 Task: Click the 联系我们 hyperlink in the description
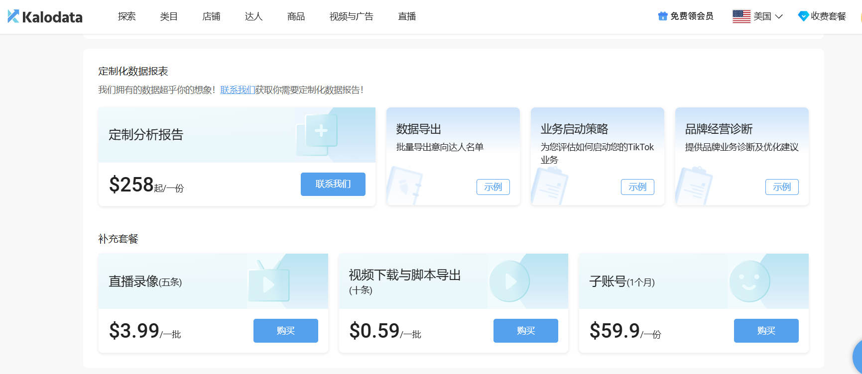coord(238,90)
